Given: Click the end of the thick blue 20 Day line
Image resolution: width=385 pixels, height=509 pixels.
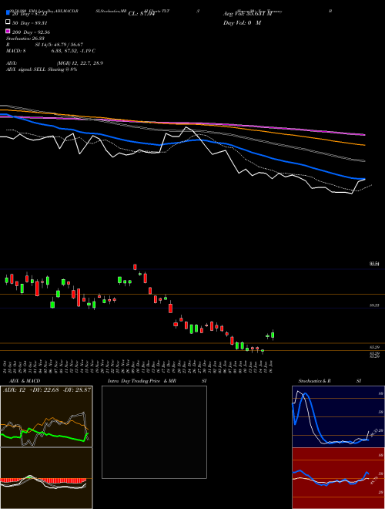Looking at the screenshot, I should pos(364,179).
